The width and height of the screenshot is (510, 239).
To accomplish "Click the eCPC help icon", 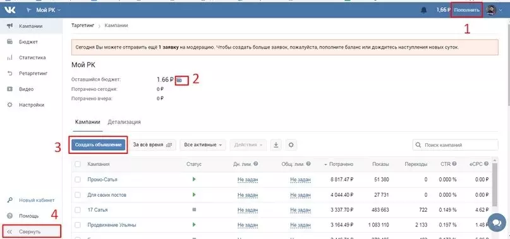I will pyautogui.click(x=486, y=164).
